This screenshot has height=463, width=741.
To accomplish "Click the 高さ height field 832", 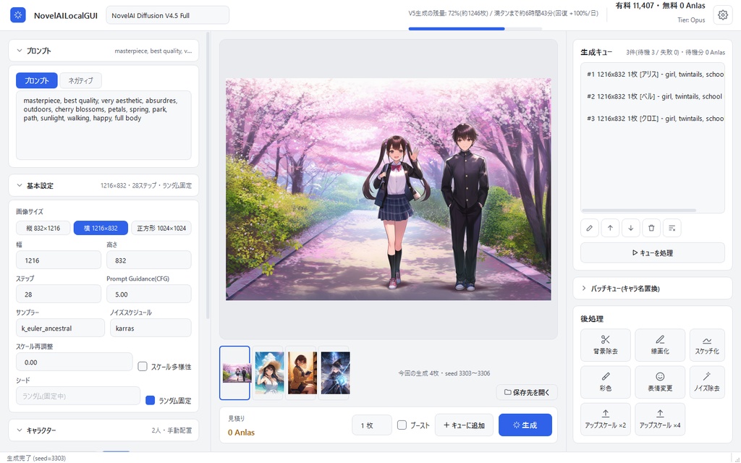I will (149, 260).
